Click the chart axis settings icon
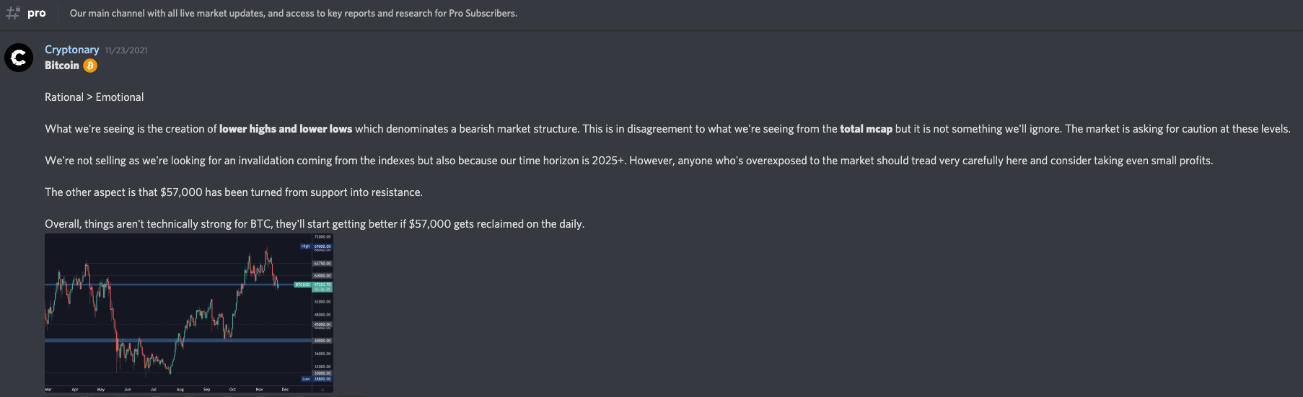 (x=322, y=389)
